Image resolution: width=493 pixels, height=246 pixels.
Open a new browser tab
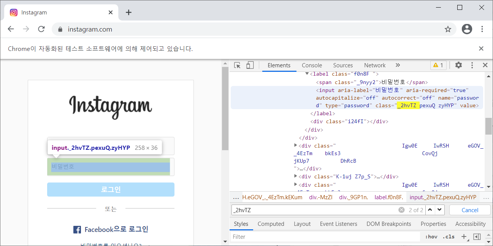click(x=128, y=13)
